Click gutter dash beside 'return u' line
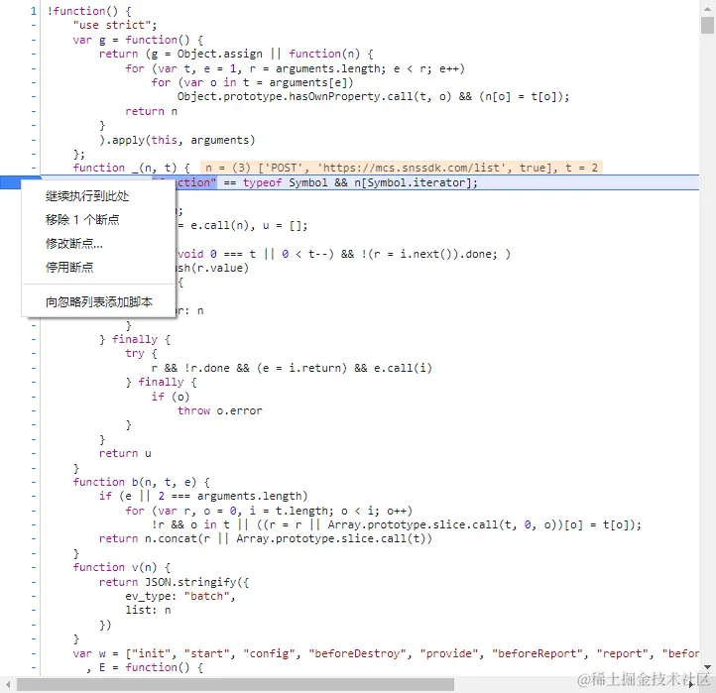Screen dimensions: 716x693 (x=34, y=453)
